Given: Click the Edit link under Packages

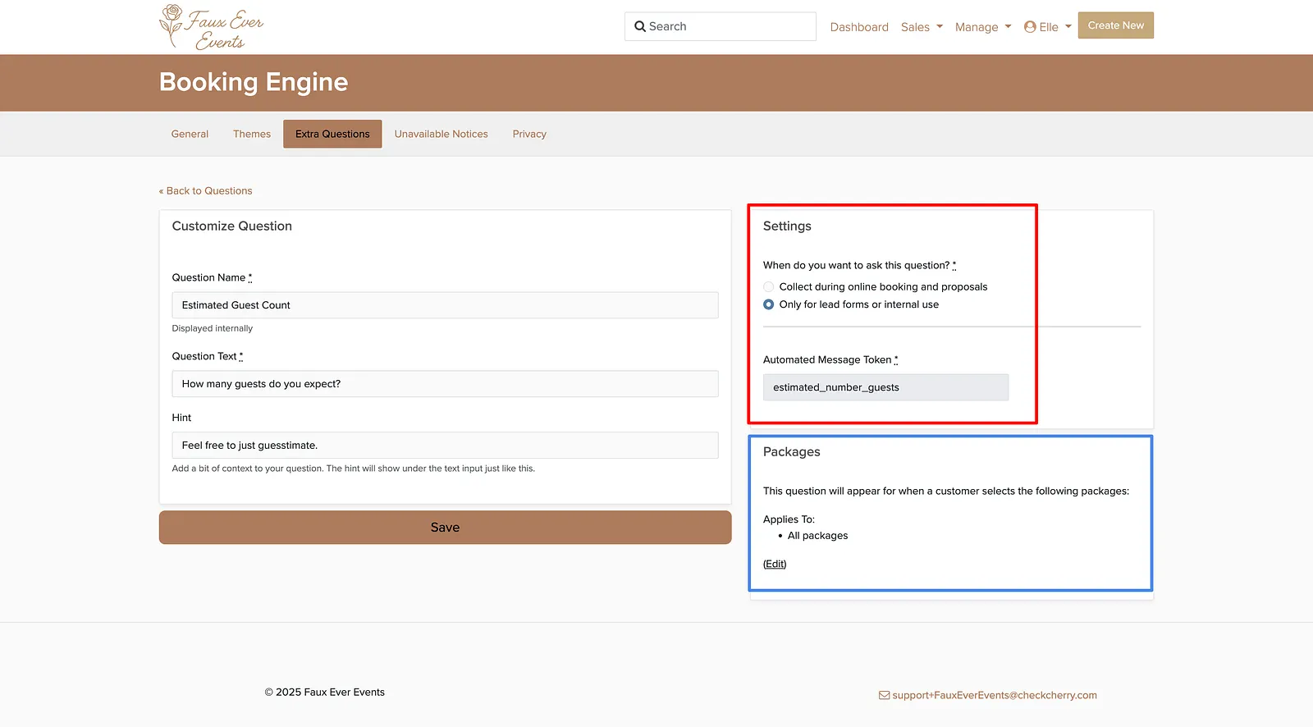Looking at the screenshot, I should pyautogui.click(x=775, y=564).
